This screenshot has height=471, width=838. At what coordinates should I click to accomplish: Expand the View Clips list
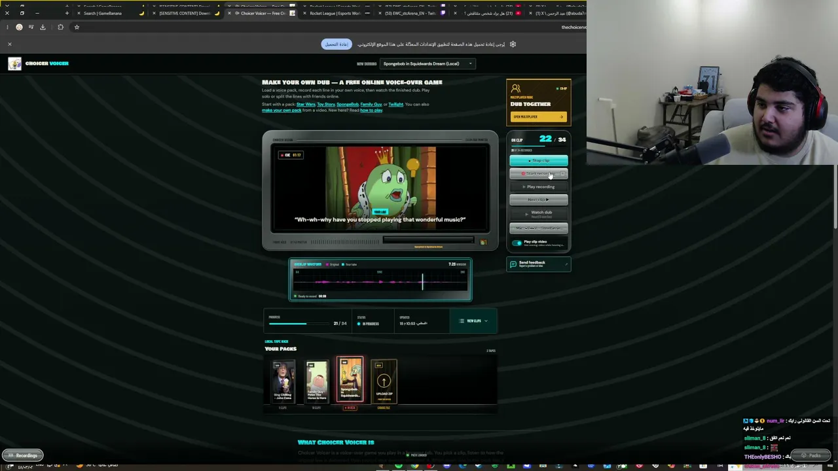point(473,321)
